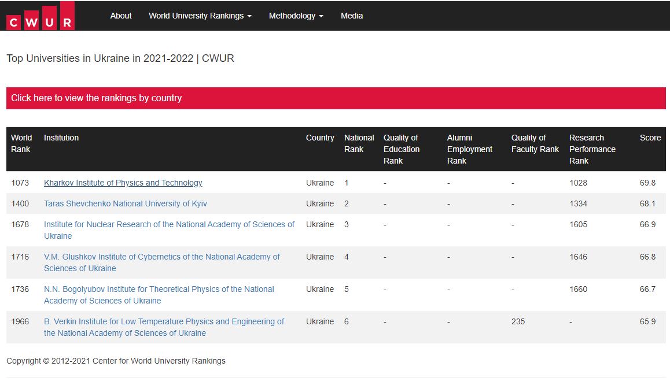The height and width of the screenshot is (385, 670).
Task: Click the Quality of Faculty Rank header
Action: pyautogui.click(x=535, y=143)
